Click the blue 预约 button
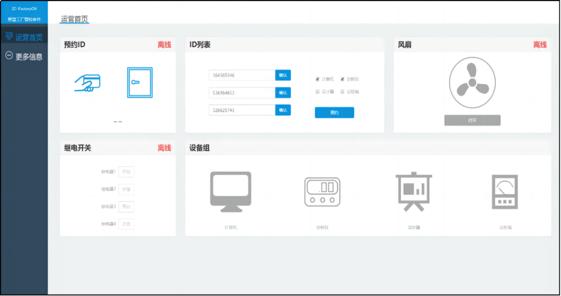This screenshot has height=296, width=561. (x=335, y=113)
